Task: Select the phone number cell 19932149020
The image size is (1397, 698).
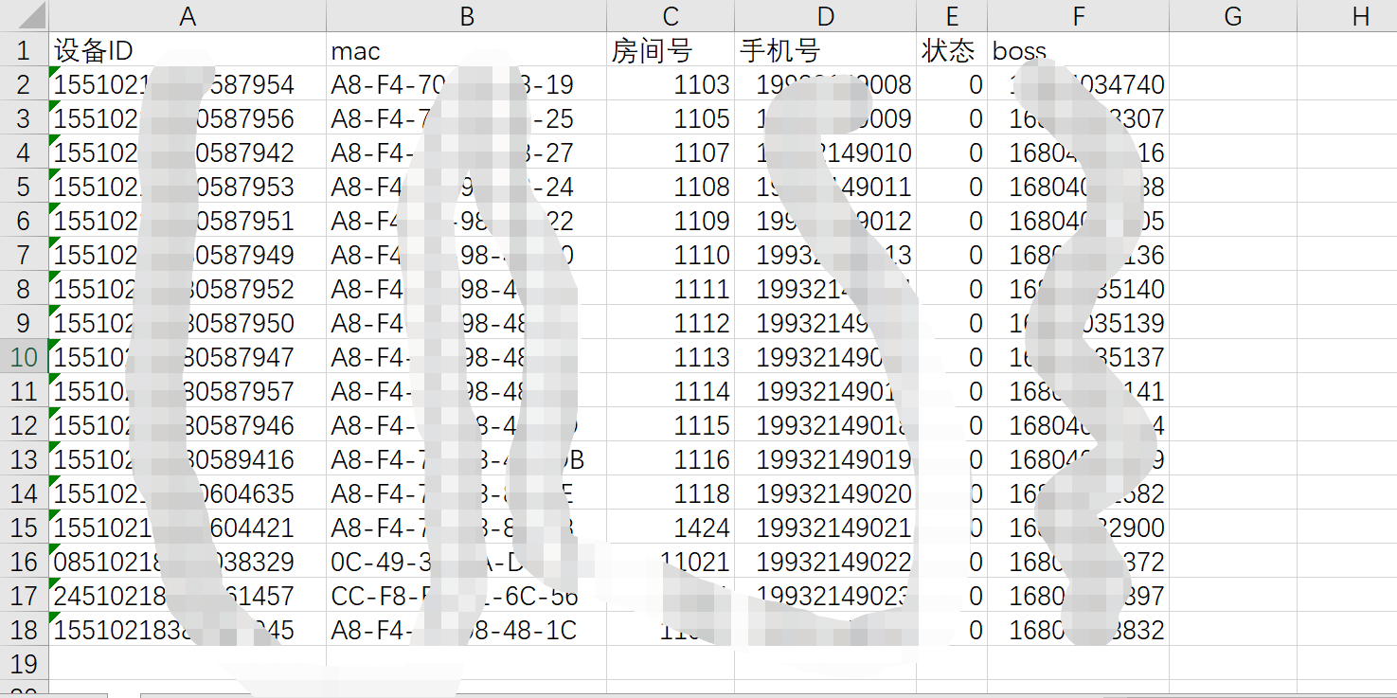Action: 824,492
